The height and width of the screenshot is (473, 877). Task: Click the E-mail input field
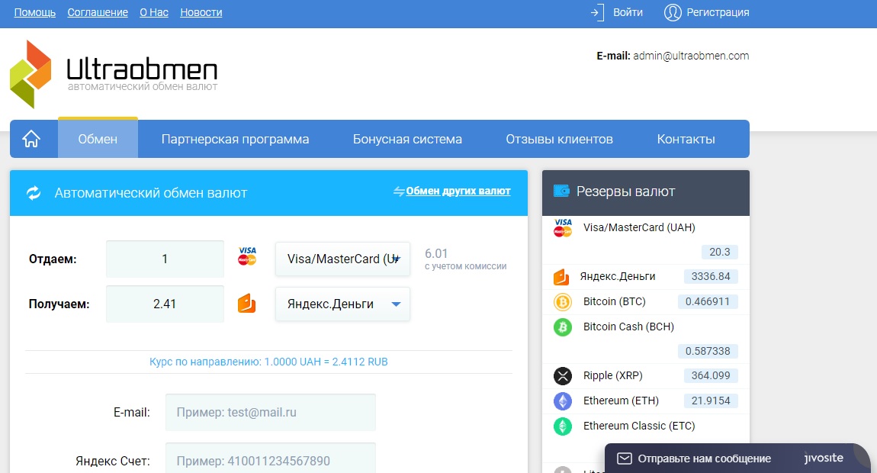pos(270,413)
